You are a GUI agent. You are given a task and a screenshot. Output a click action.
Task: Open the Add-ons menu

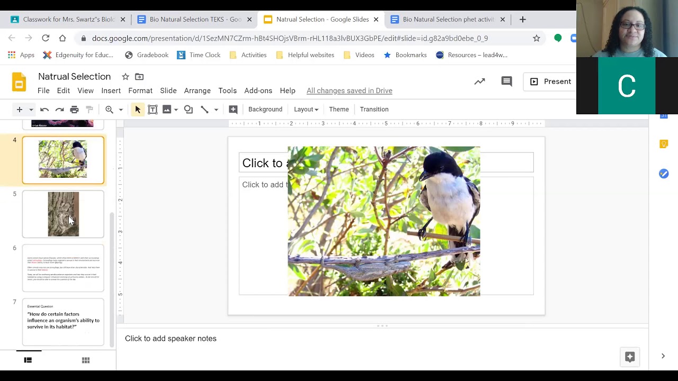click(258, 90)
